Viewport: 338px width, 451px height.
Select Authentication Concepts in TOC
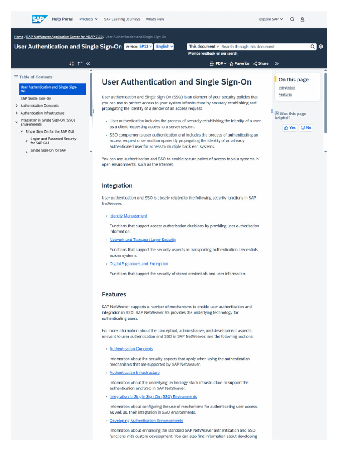pos(39,106)
